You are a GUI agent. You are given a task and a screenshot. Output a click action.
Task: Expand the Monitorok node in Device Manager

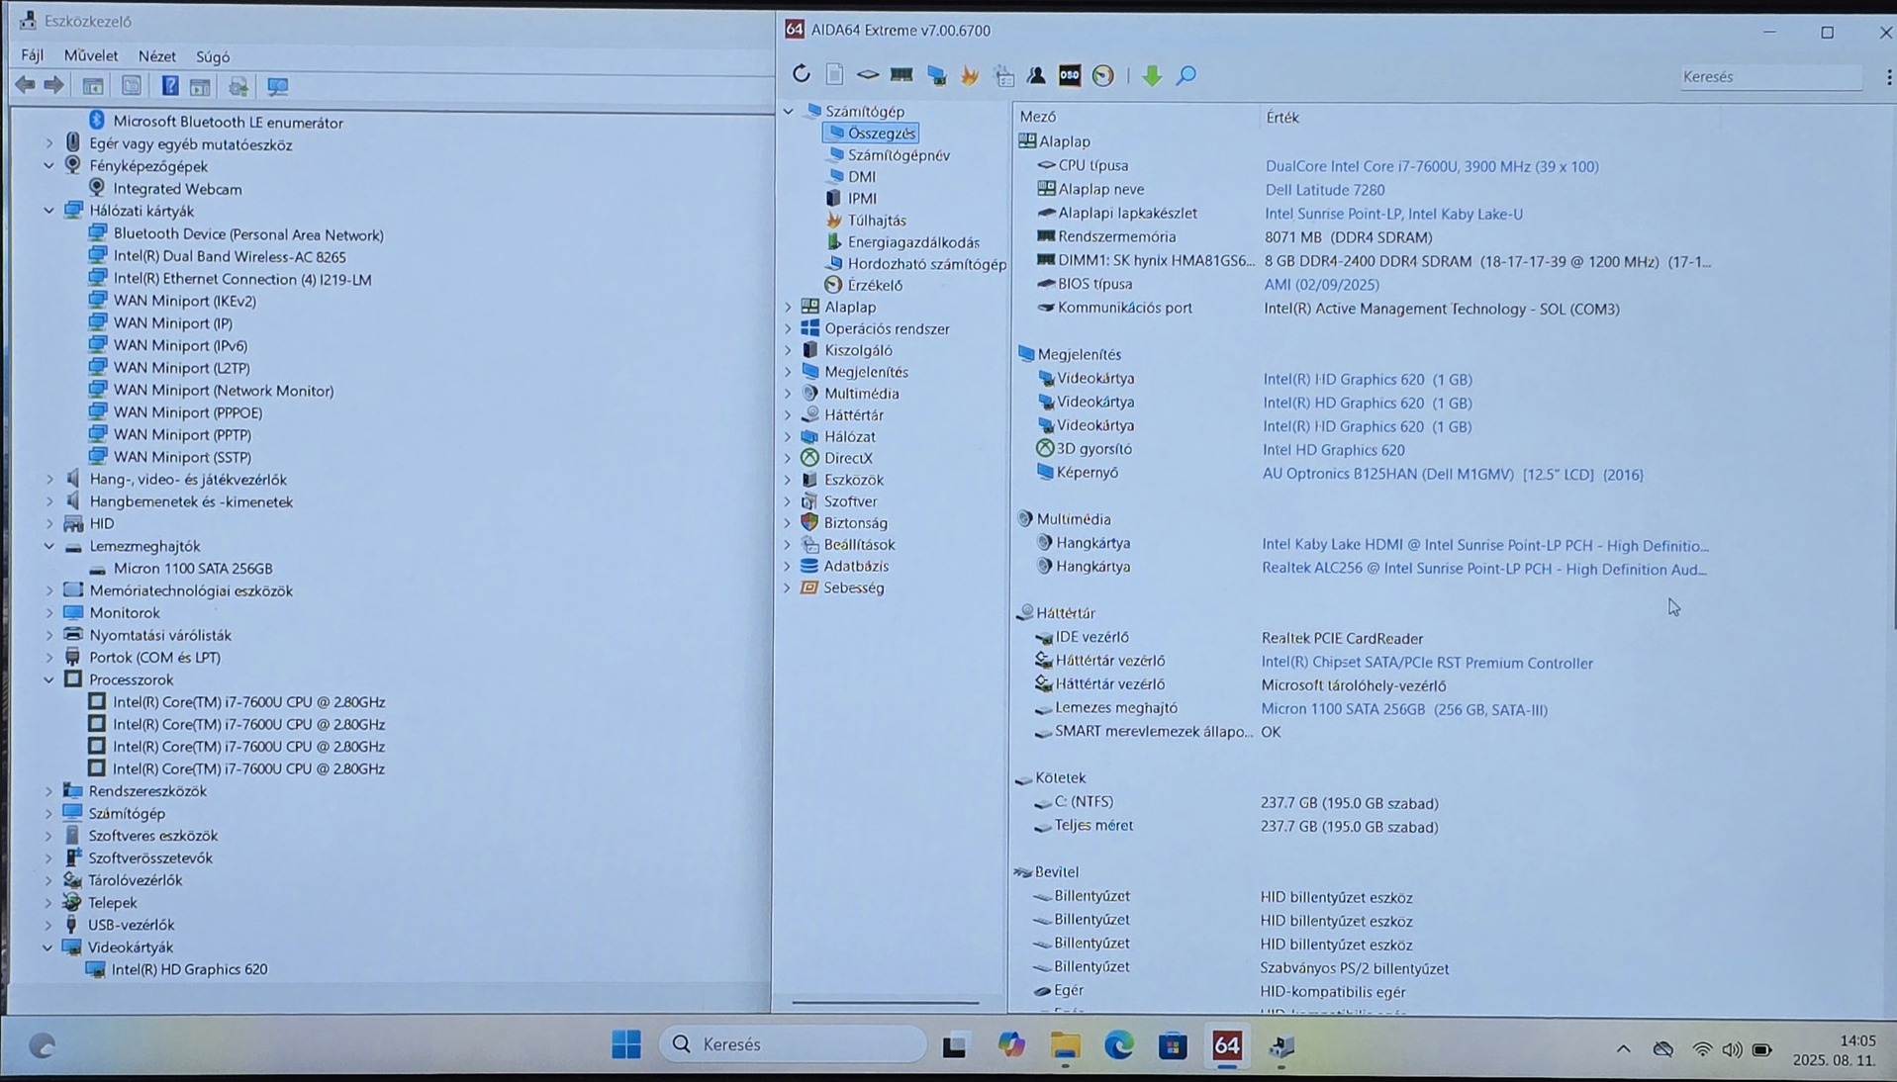point(48,613)
